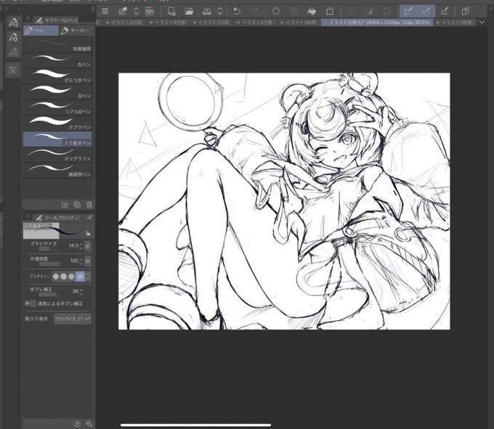Adjust the 不透明度 slider
494x429 pixels.
(49, 263)
